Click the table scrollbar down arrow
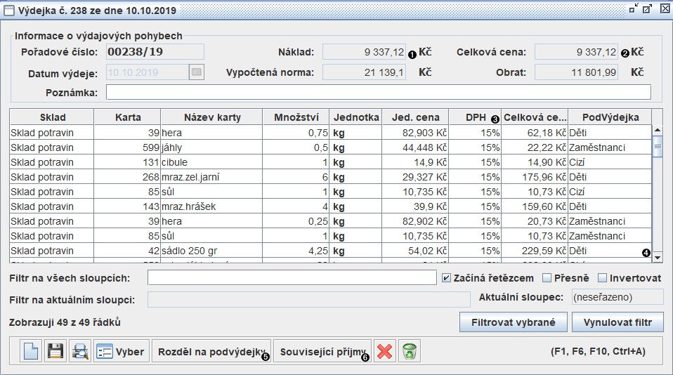The height and width of the screenshot is (375, 673). tap(658, 257)
